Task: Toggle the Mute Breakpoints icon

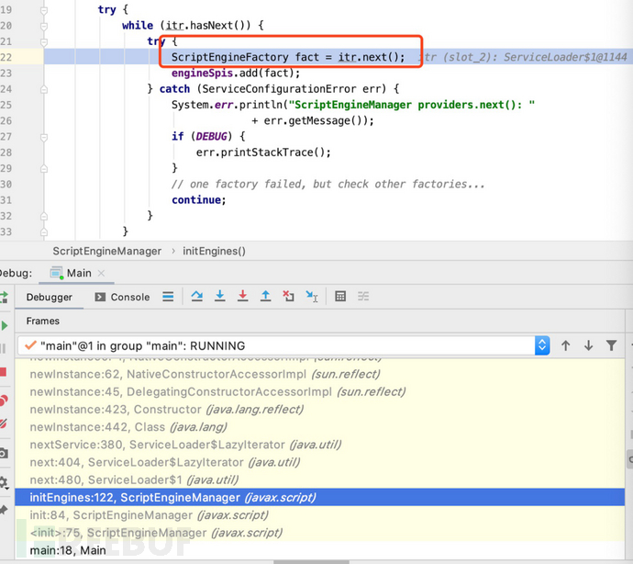Action: tap(4, 423)
